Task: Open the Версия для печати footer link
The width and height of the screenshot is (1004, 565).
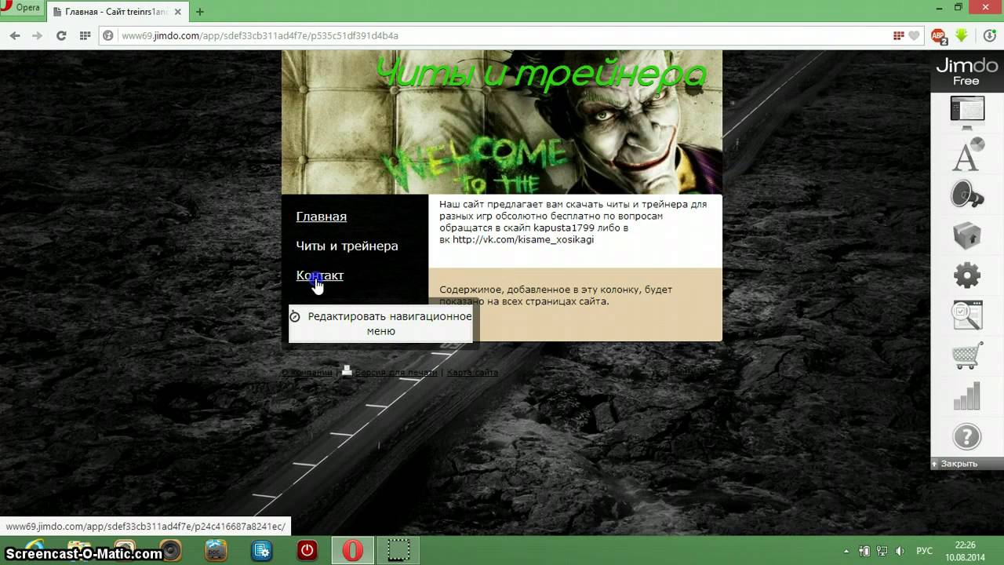Action: (x=396, y=373)
